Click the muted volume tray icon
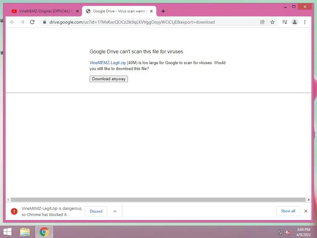 point(288,232)
